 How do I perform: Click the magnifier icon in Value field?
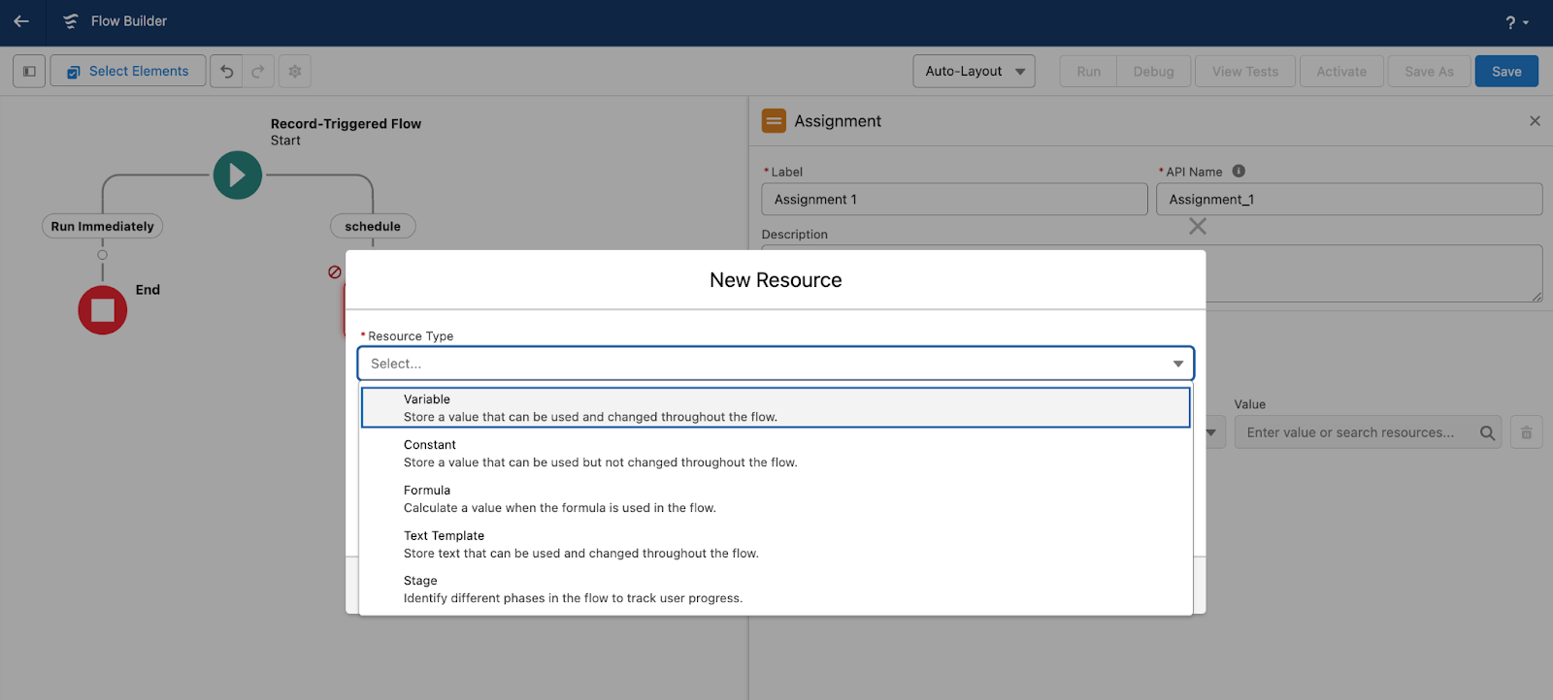(1487, 432)
